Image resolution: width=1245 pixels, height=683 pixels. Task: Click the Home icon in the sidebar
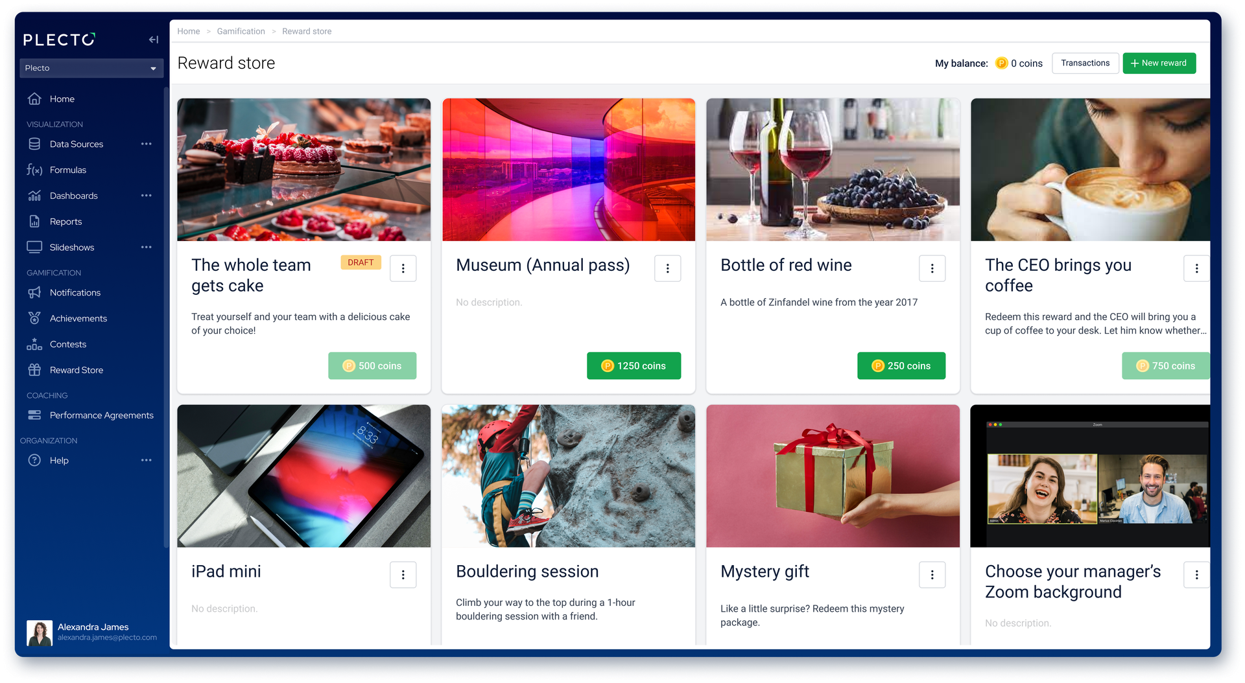34,99
